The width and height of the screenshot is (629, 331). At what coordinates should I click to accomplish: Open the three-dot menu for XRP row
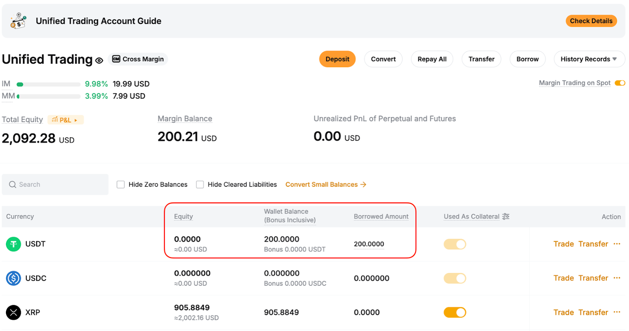(617, 312)
